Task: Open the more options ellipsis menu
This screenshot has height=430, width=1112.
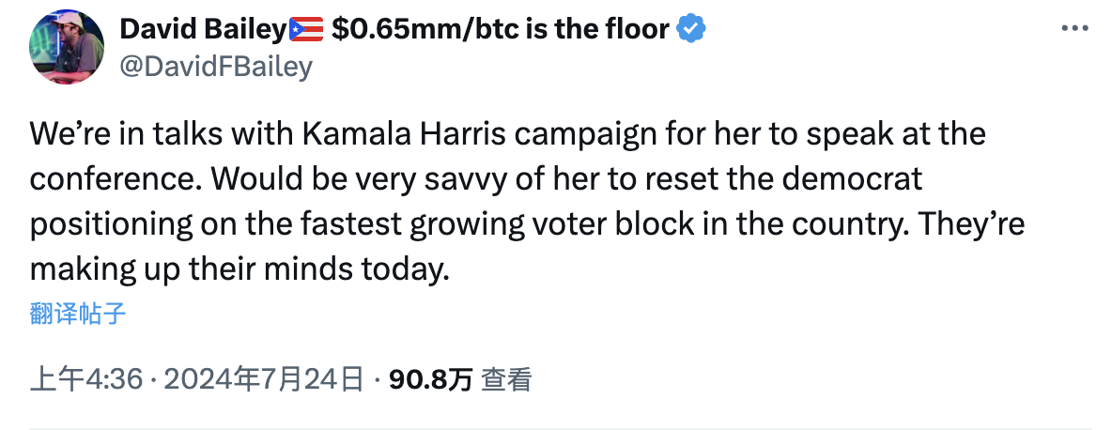Action: pos(1074,29)
